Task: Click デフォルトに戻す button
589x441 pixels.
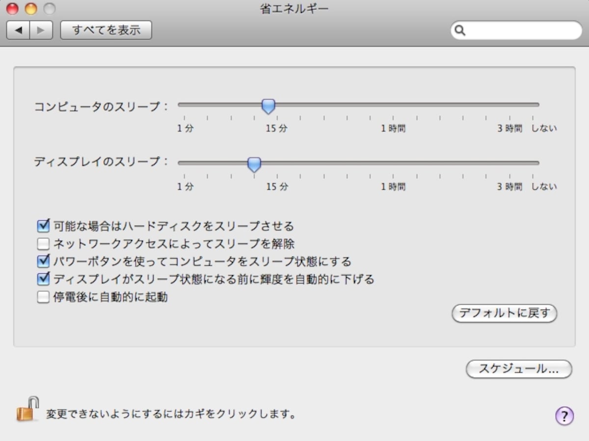Action: pos(504,313)
